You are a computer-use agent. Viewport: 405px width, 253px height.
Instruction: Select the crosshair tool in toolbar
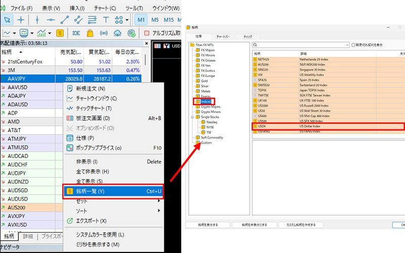click(21, 20)
